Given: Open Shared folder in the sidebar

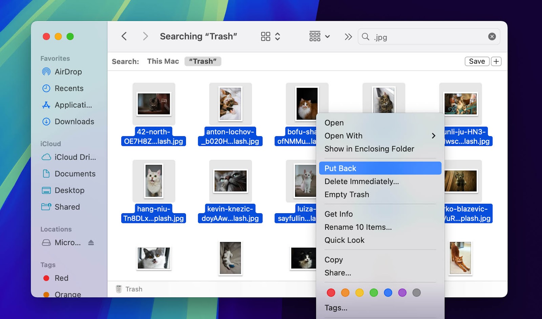Looking at the screenshot, I should point(67,207).
